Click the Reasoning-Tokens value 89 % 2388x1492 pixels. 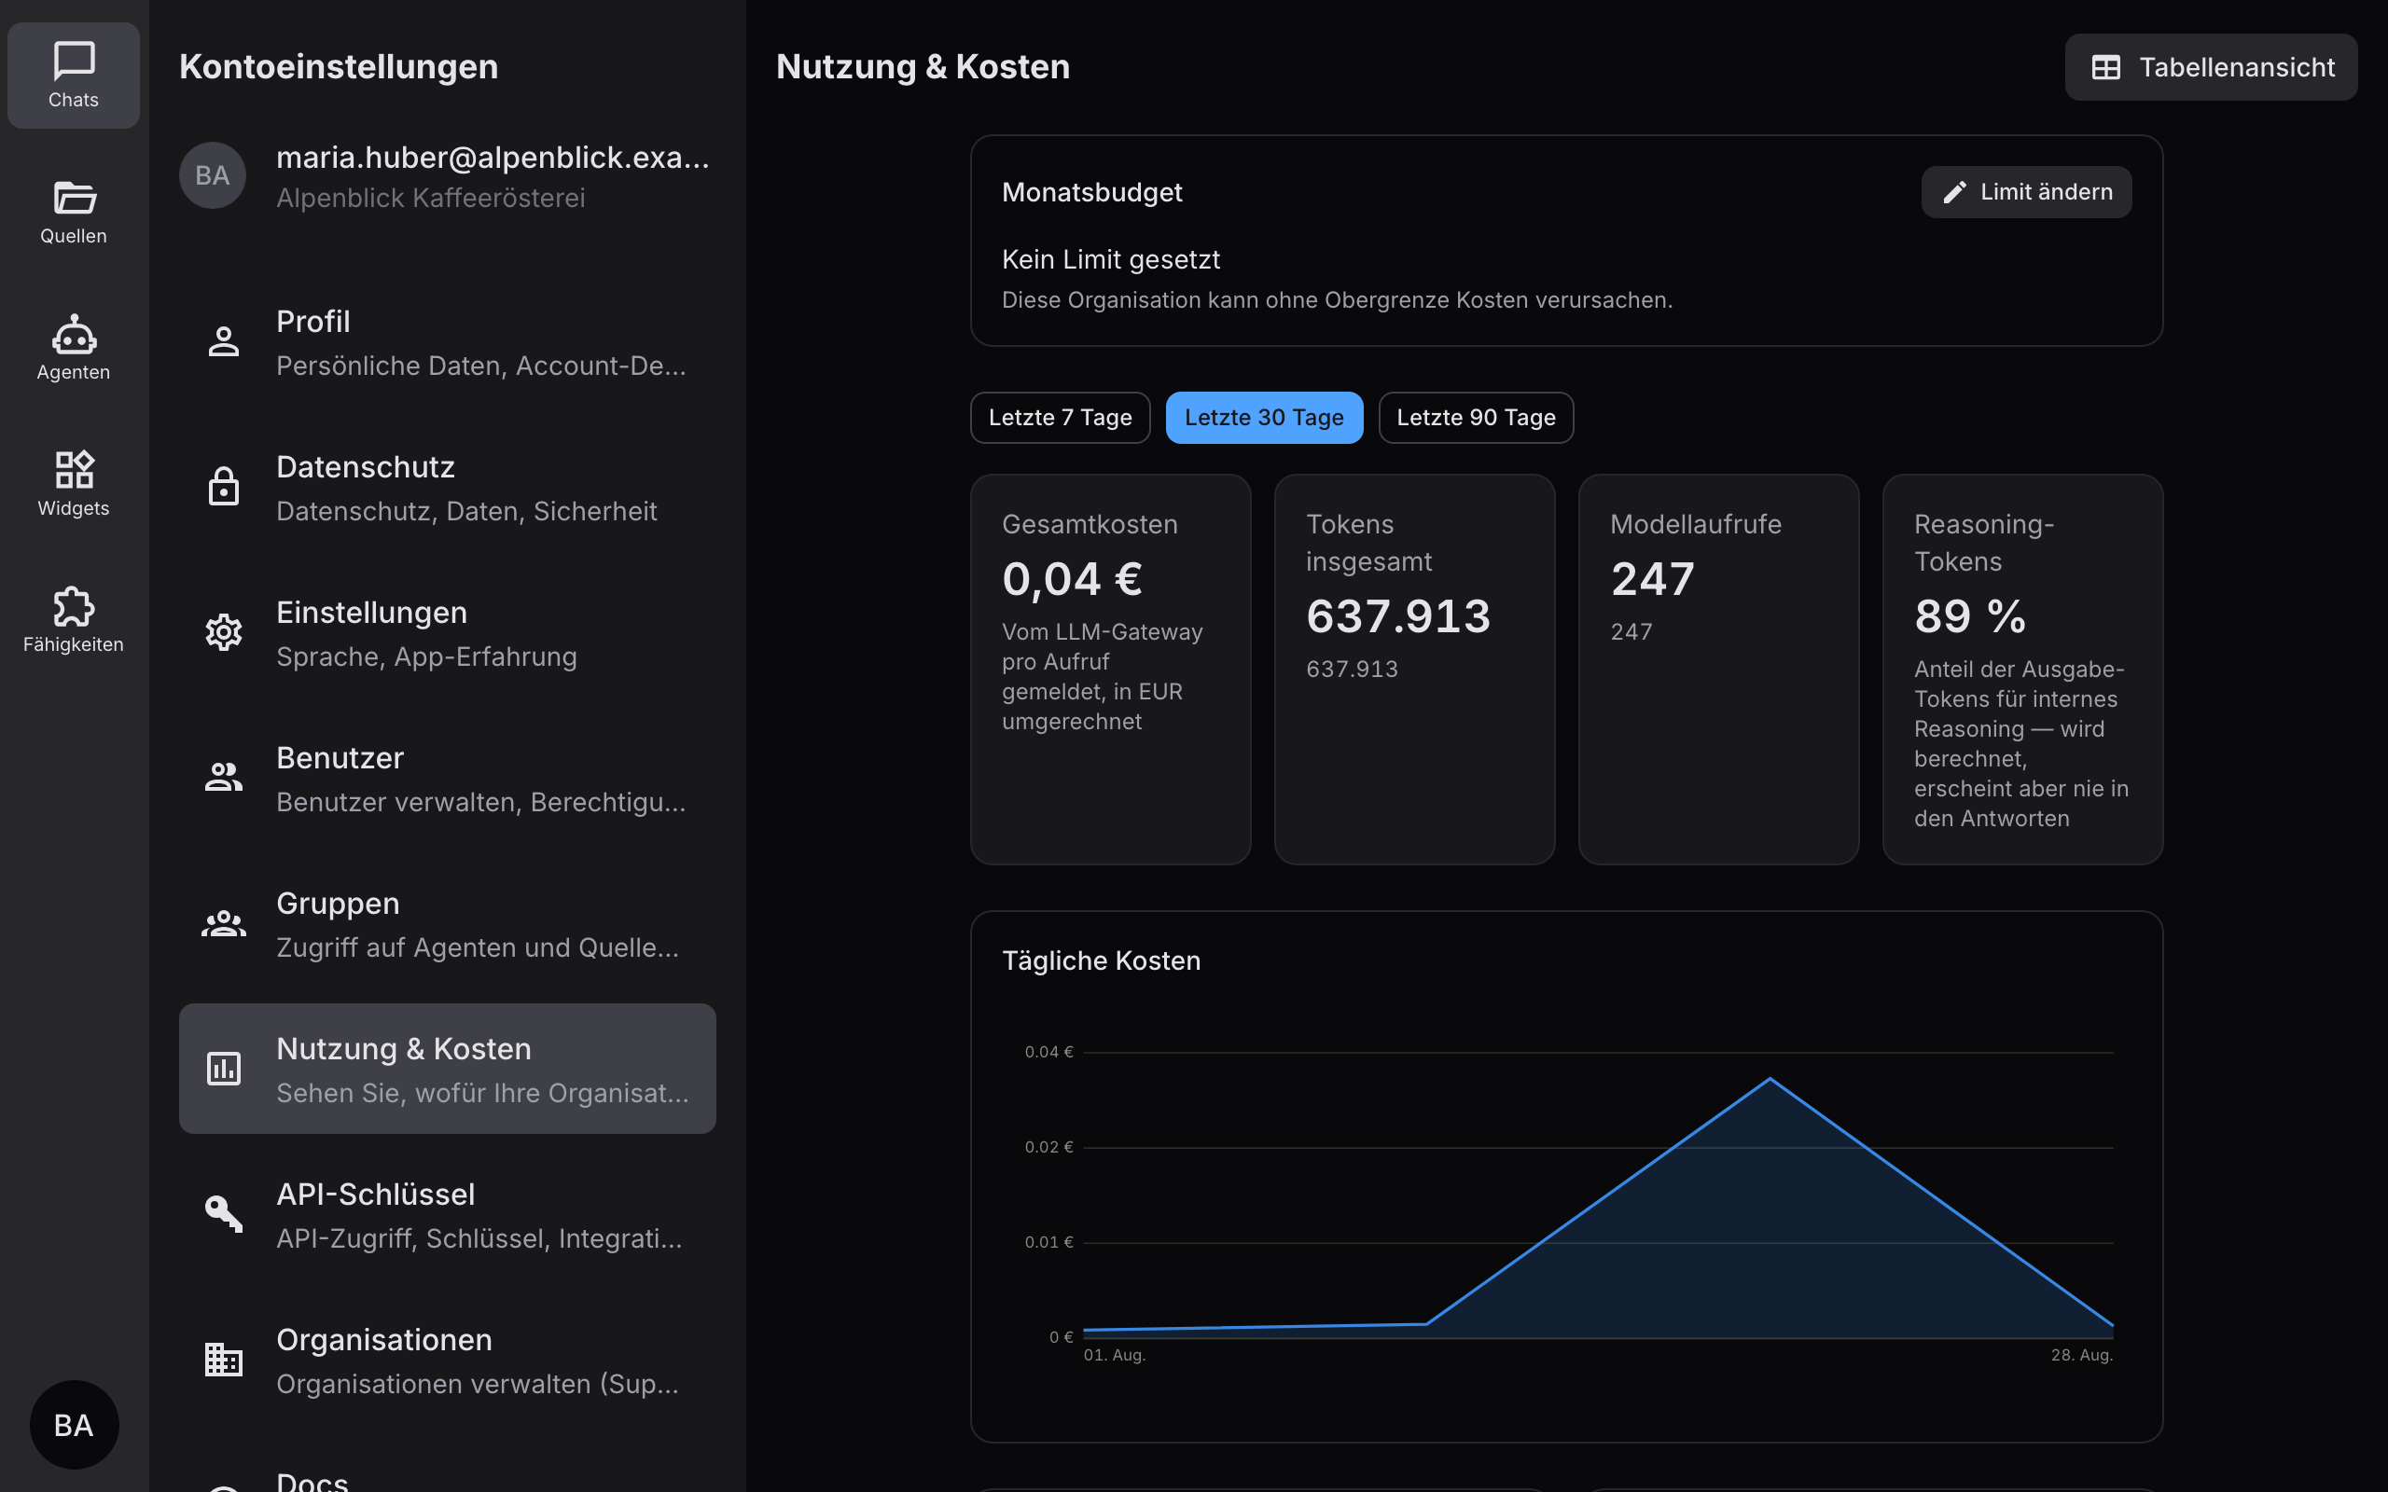tap(1969, 615)
